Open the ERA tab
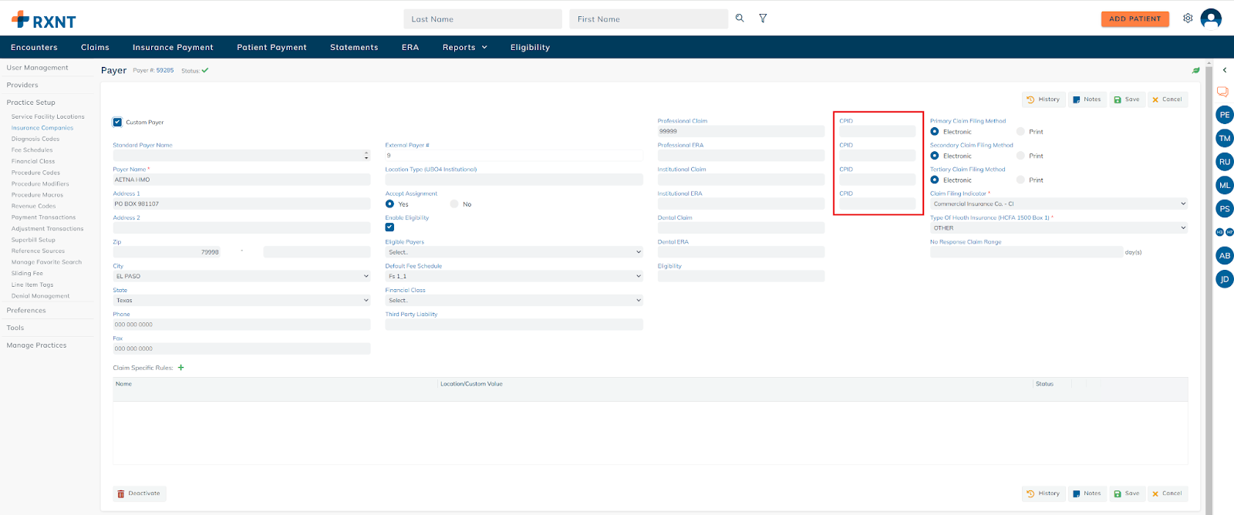Viewport: 1234px width, 515px height. coord(410,47)
